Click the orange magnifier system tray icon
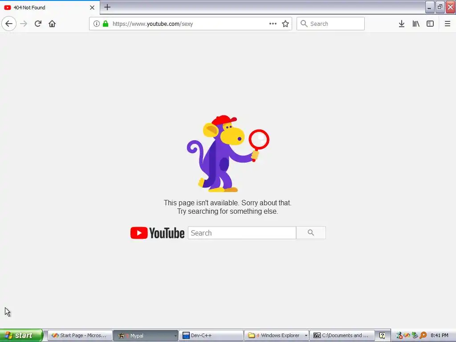This screenshot has height=342, width=456. tap(423, 335)
